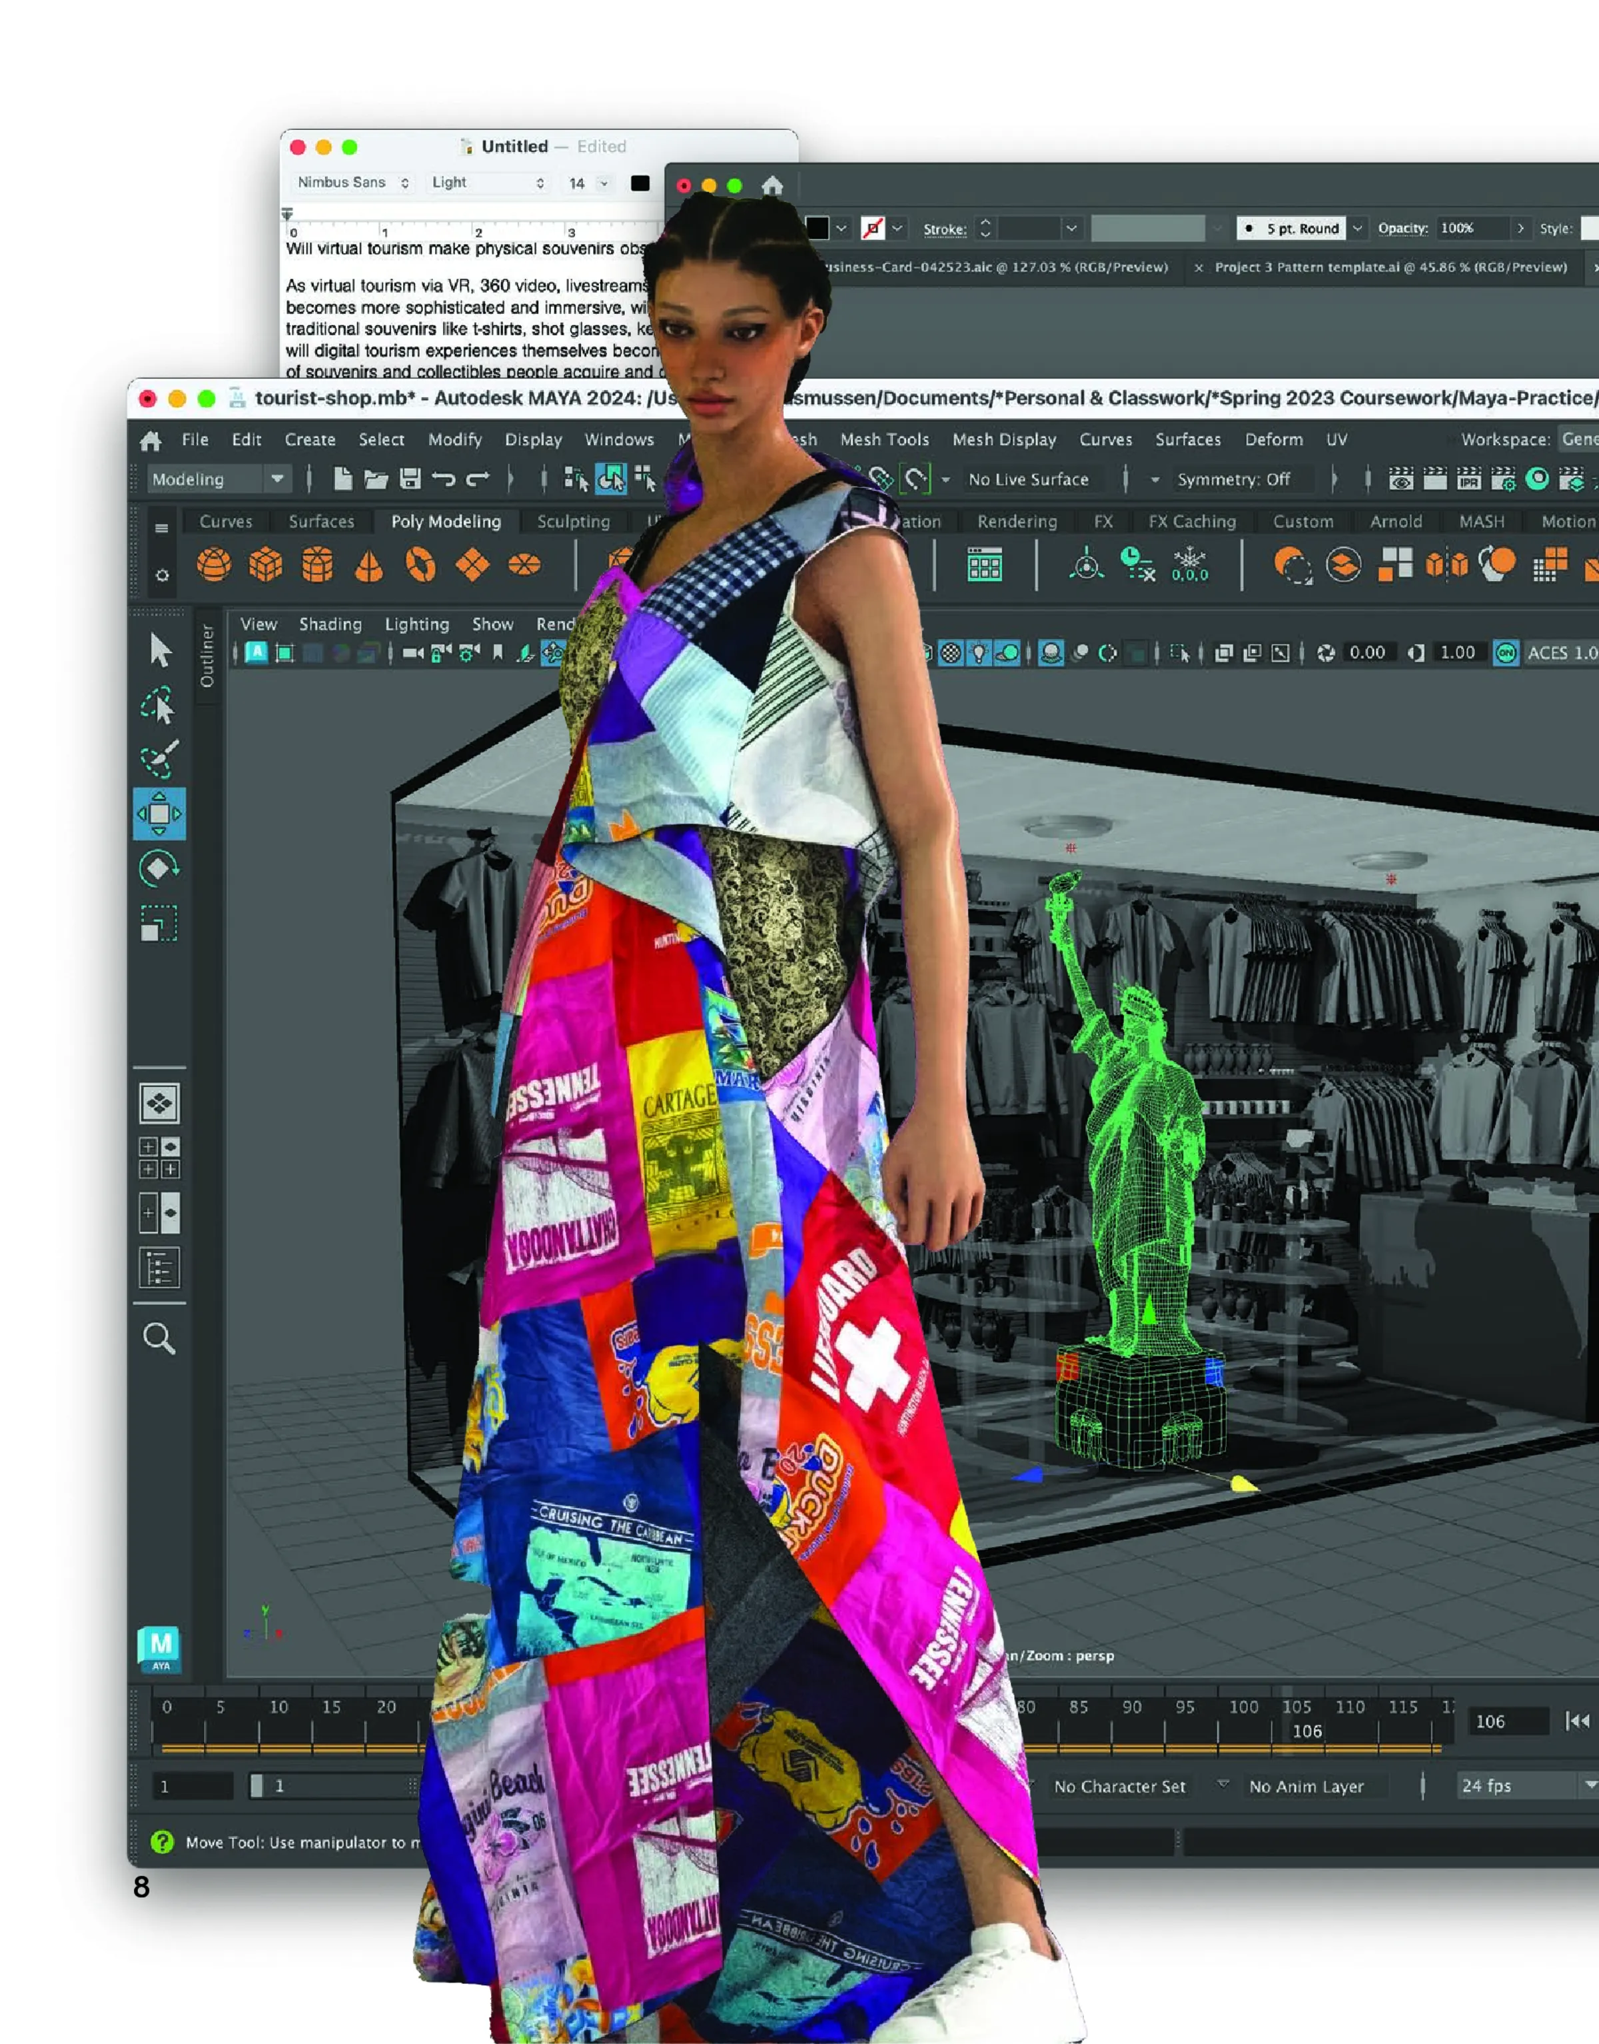The width and height of the screenshot is (1599, 2044).
Task: Click the Maya home icon in the menu bar
Action: pyautogui.click(x=150, y=440)
